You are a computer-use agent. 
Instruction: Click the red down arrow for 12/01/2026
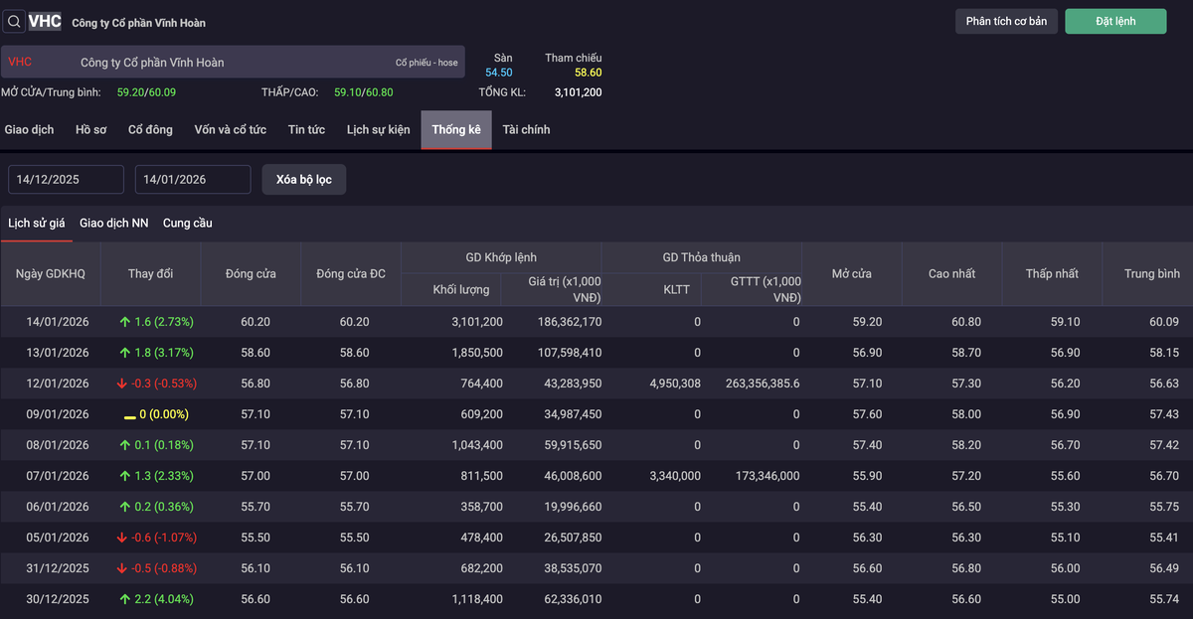click(x=120, y=384)
